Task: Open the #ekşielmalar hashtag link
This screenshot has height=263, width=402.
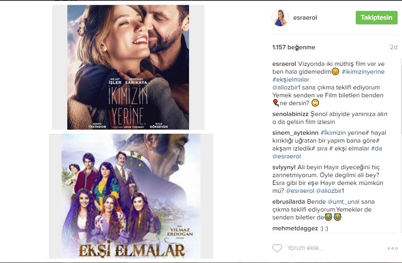Action: (x=291, y=80)
